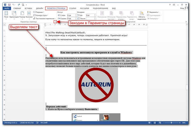This screenshot has width=191, height=127.
Task: Open the Выровнять dropdown
Action: click(153, 12)
